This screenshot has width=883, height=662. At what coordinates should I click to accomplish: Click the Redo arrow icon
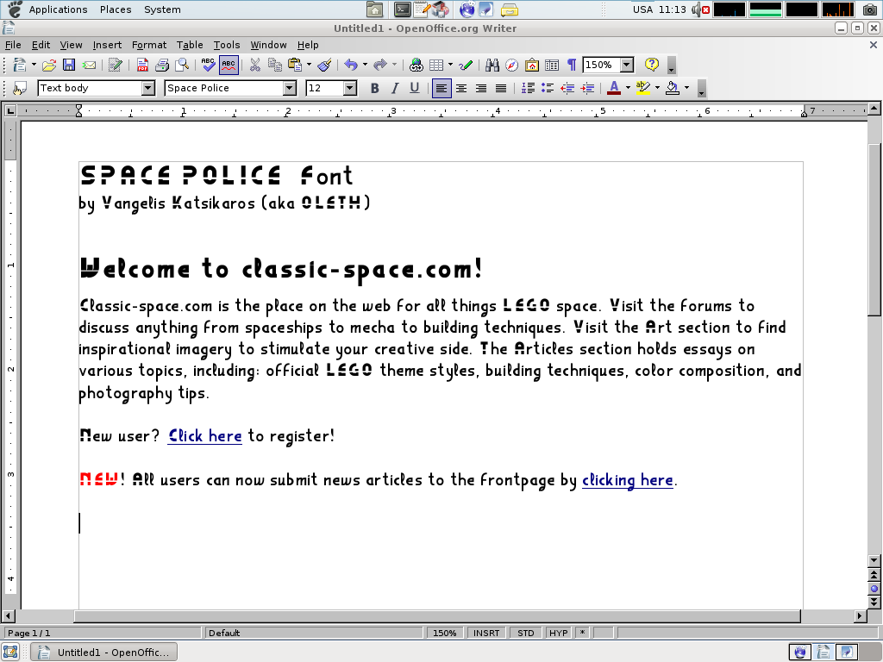pos(380,65)
